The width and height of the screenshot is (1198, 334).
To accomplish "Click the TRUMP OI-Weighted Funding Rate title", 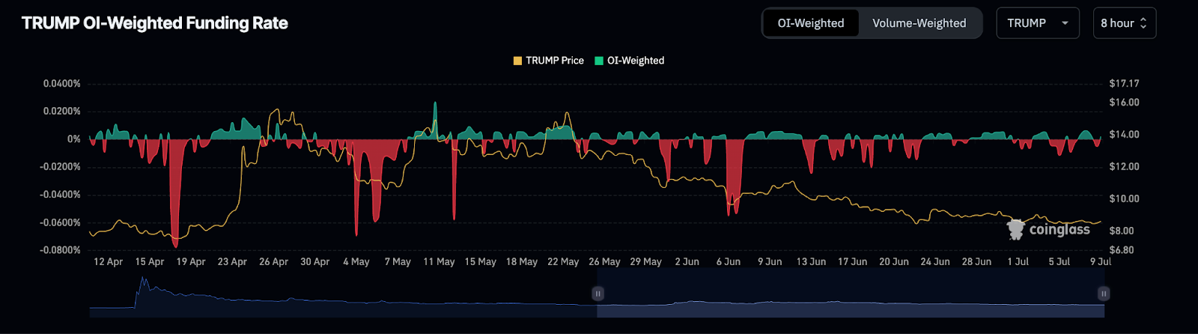I will 155,23.
